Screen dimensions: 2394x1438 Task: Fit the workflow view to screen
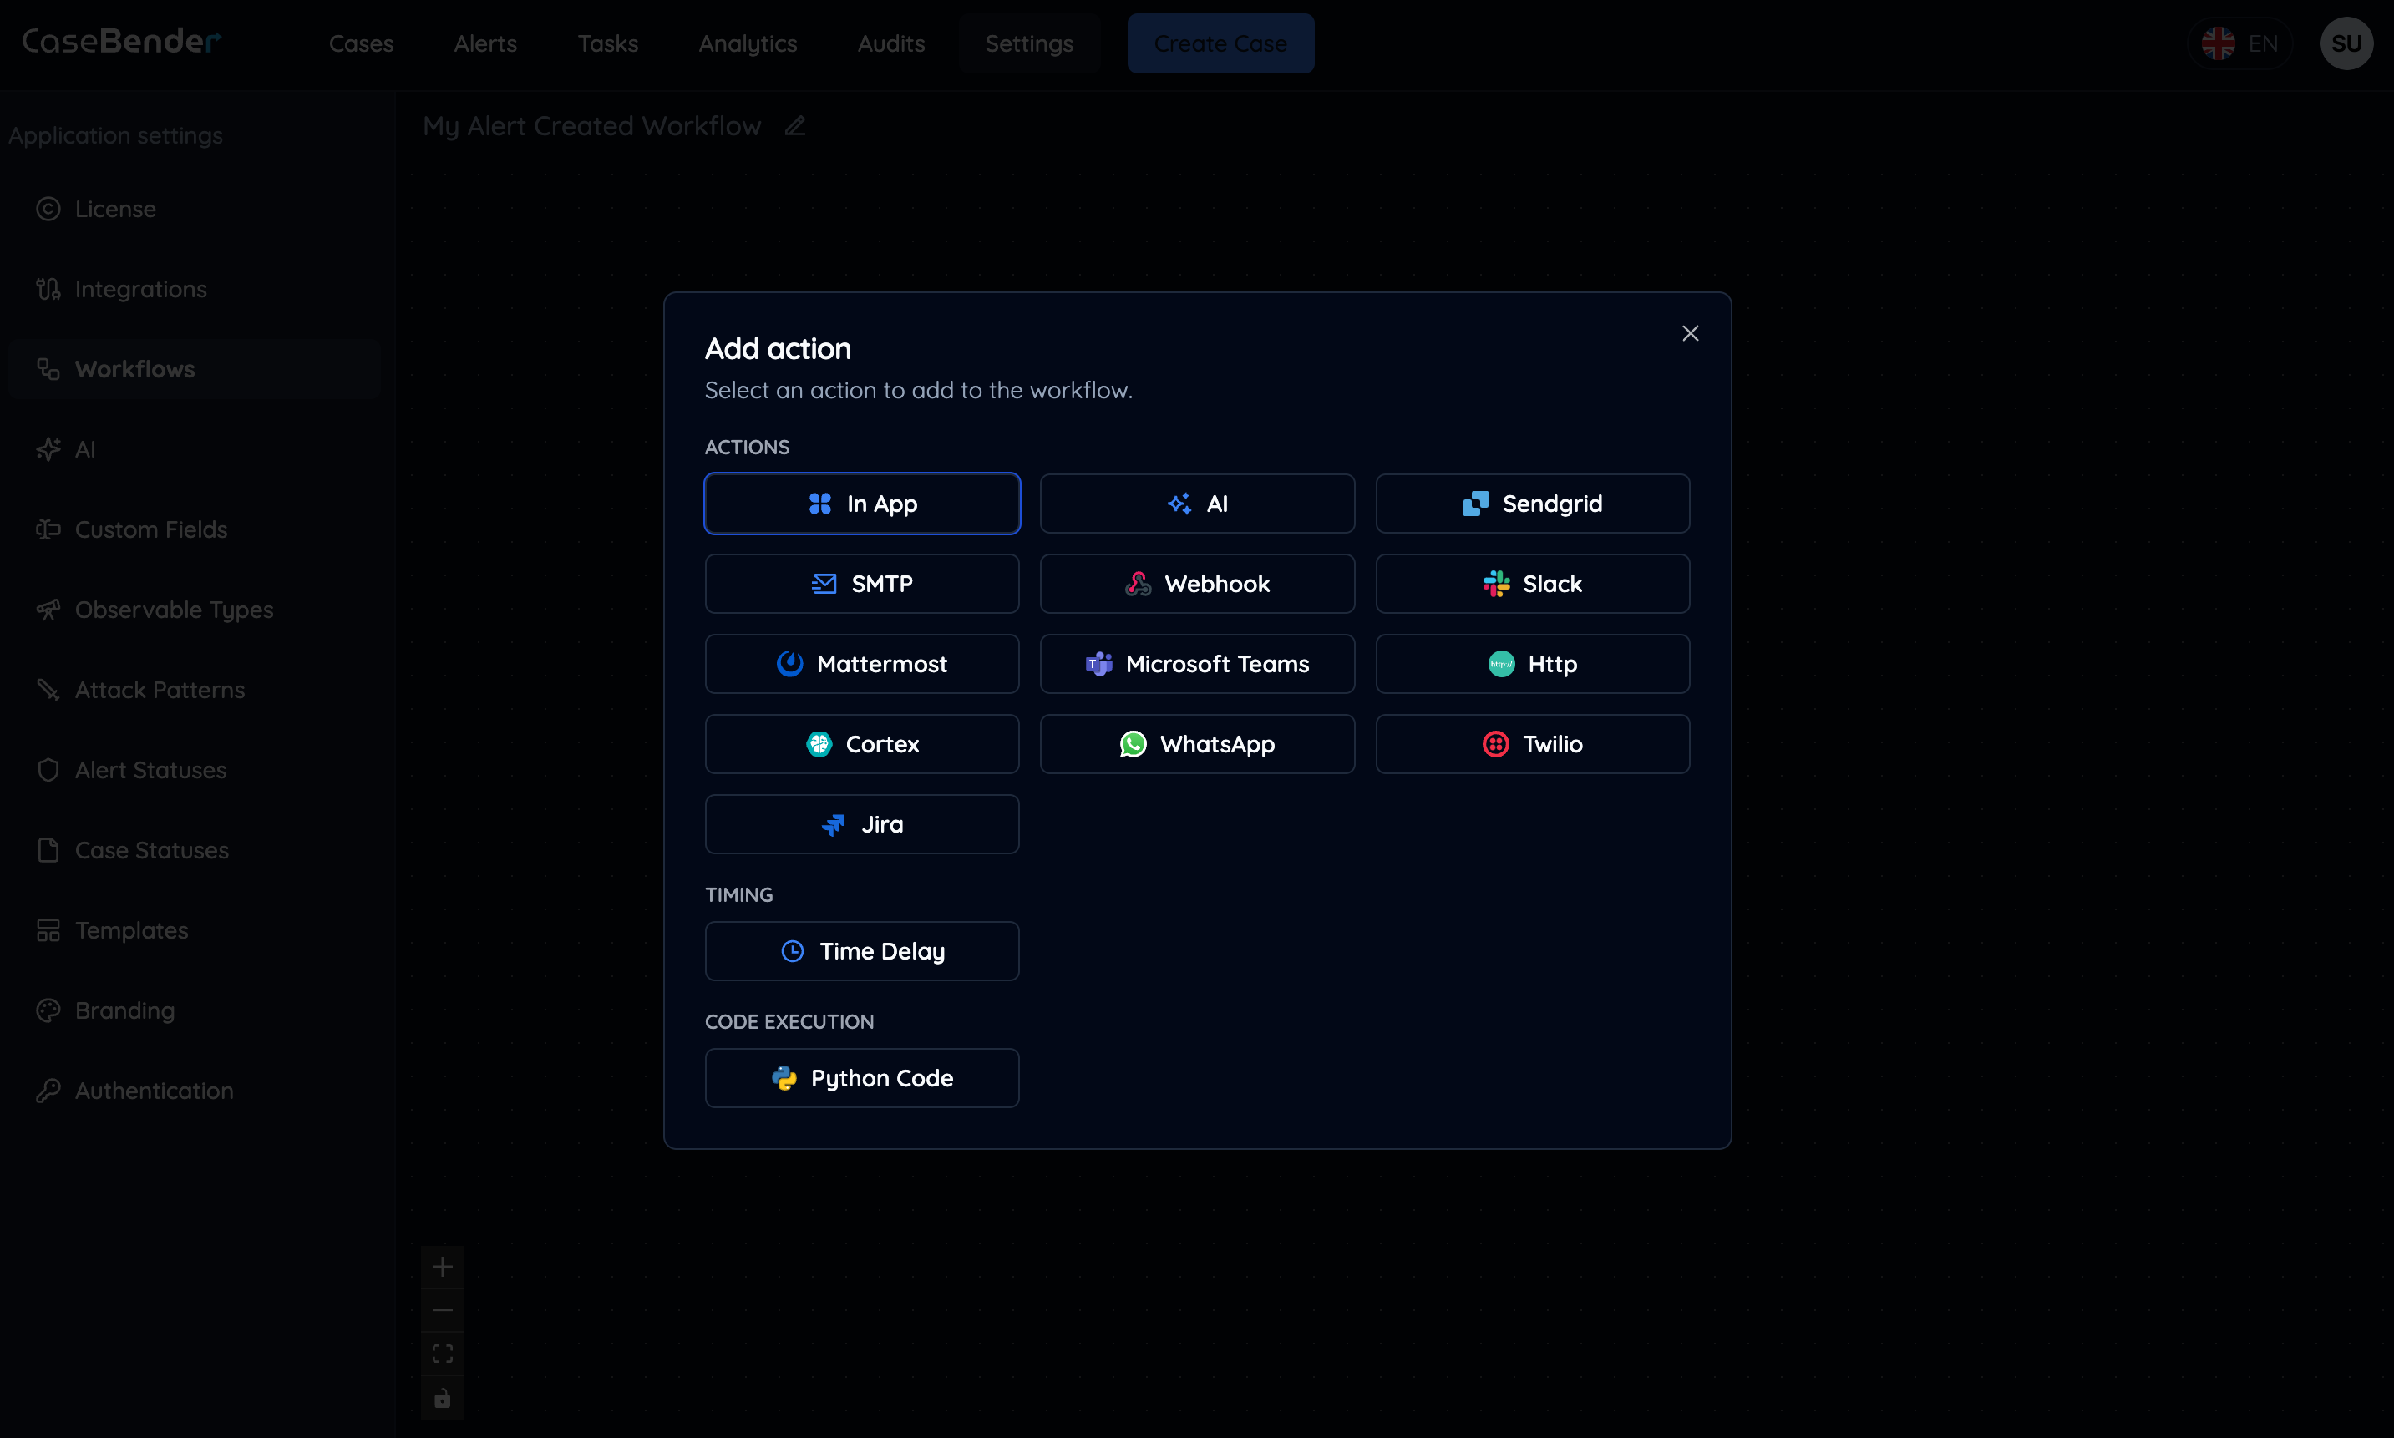(x=443, y=1353)
